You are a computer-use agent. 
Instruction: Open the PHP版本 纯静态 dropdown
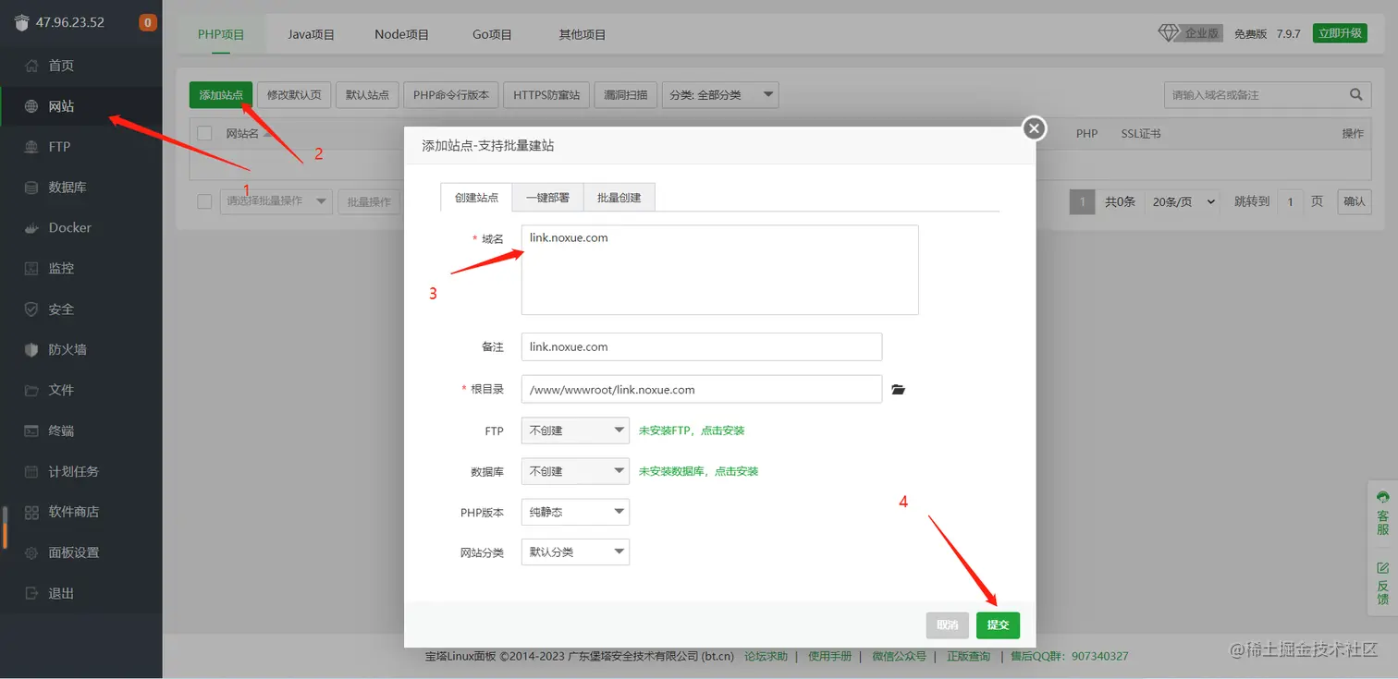[575, 512]
